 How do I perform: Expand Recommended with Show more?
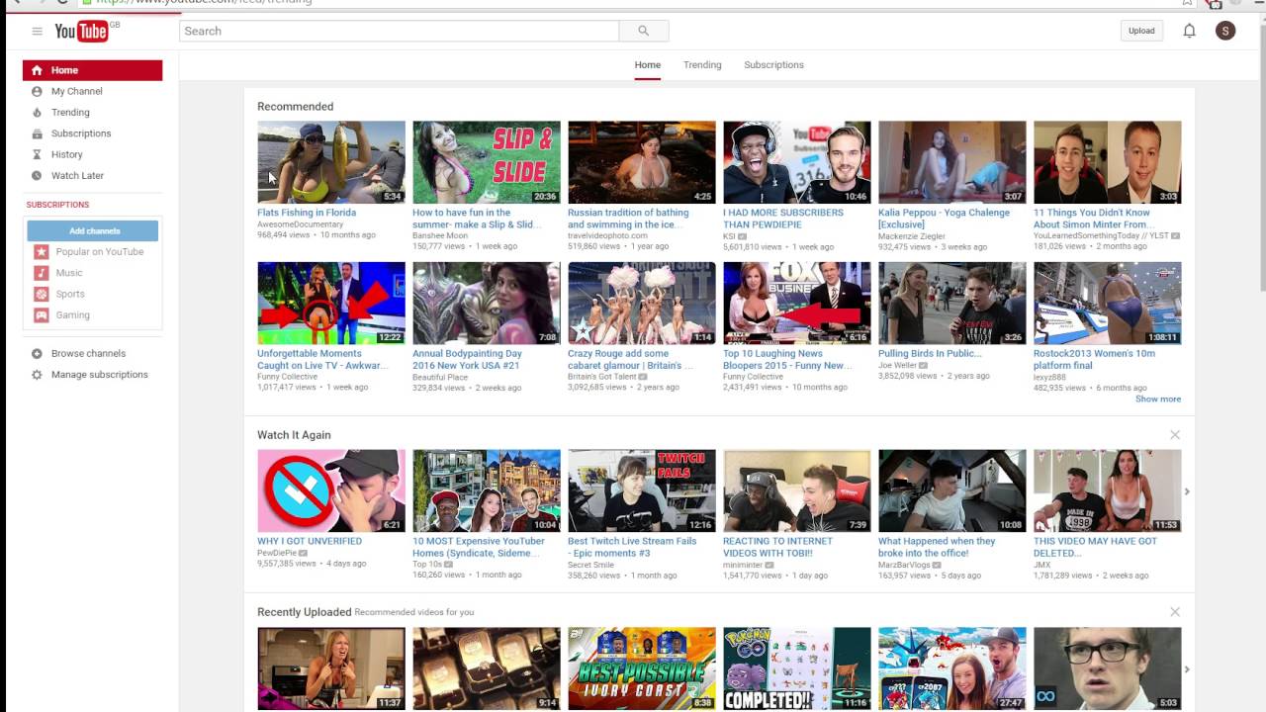point(1158,400)
